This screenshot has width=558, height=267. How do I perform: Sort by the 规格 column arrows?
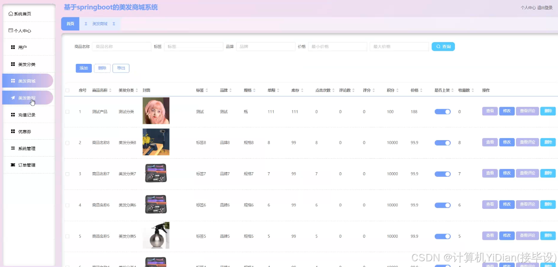point(254,90)
